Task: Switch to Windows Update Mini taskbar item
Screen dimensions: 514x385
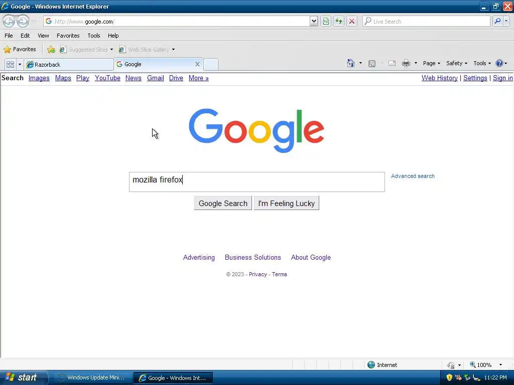Action: pyautogui.click(x=92, y=377)
